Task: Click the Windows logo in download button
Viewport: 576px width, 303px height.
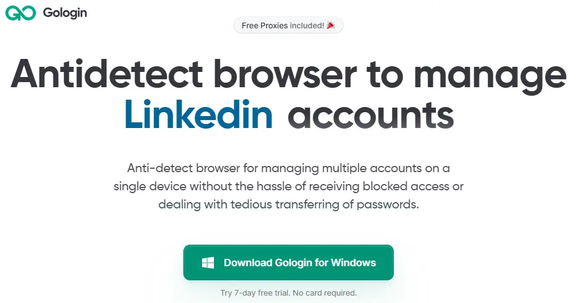Action: tap(208, 263)
